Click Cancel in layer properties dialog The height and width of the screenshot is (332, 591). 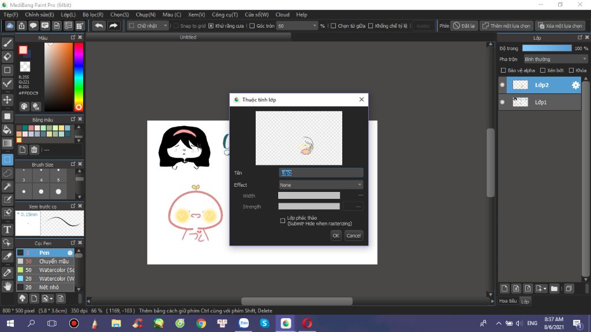(354, 236)
